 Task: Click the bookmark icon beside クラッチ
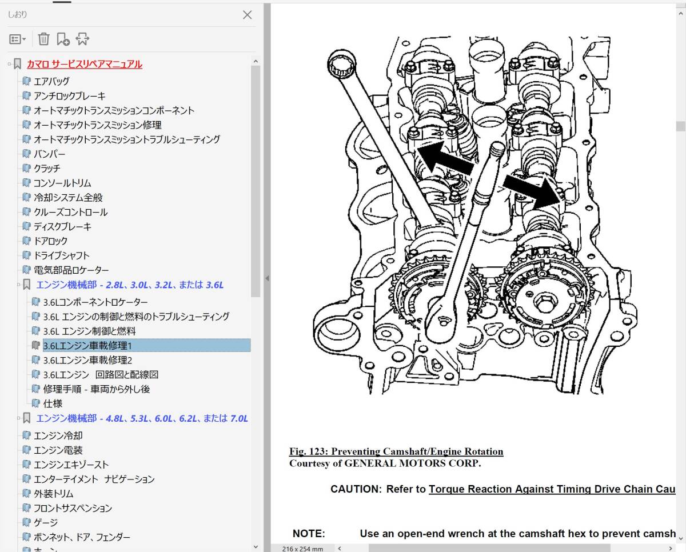point(26,169)
